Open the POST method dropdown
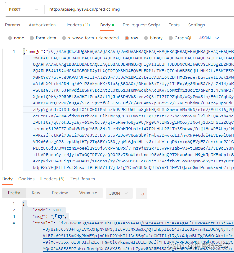Image resolution: width=234 pixels, height=253 pixels. (23, 10)
